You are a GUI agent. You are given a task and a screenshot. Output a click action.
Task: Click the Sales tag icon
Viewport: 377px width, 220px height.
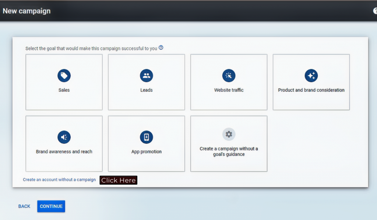click(64, 76)
